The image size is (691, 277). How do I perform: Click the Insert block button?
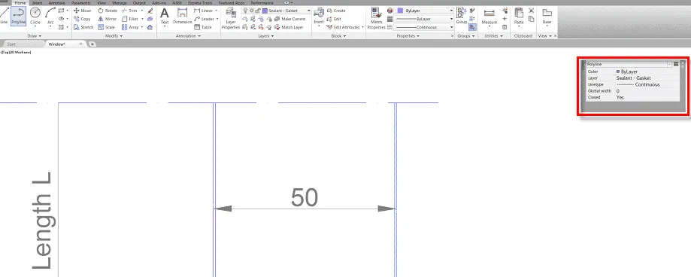[x=319, y=17]
